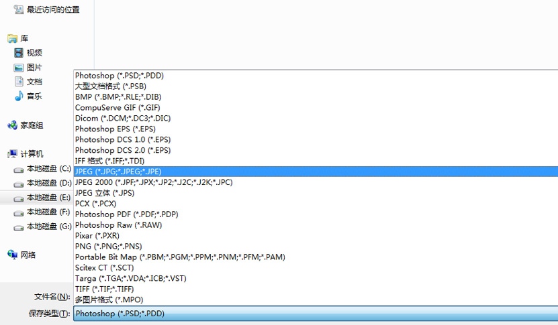Pick IFF 格式 (*.IFF;*.TDI) format

[x=316, y=161]
